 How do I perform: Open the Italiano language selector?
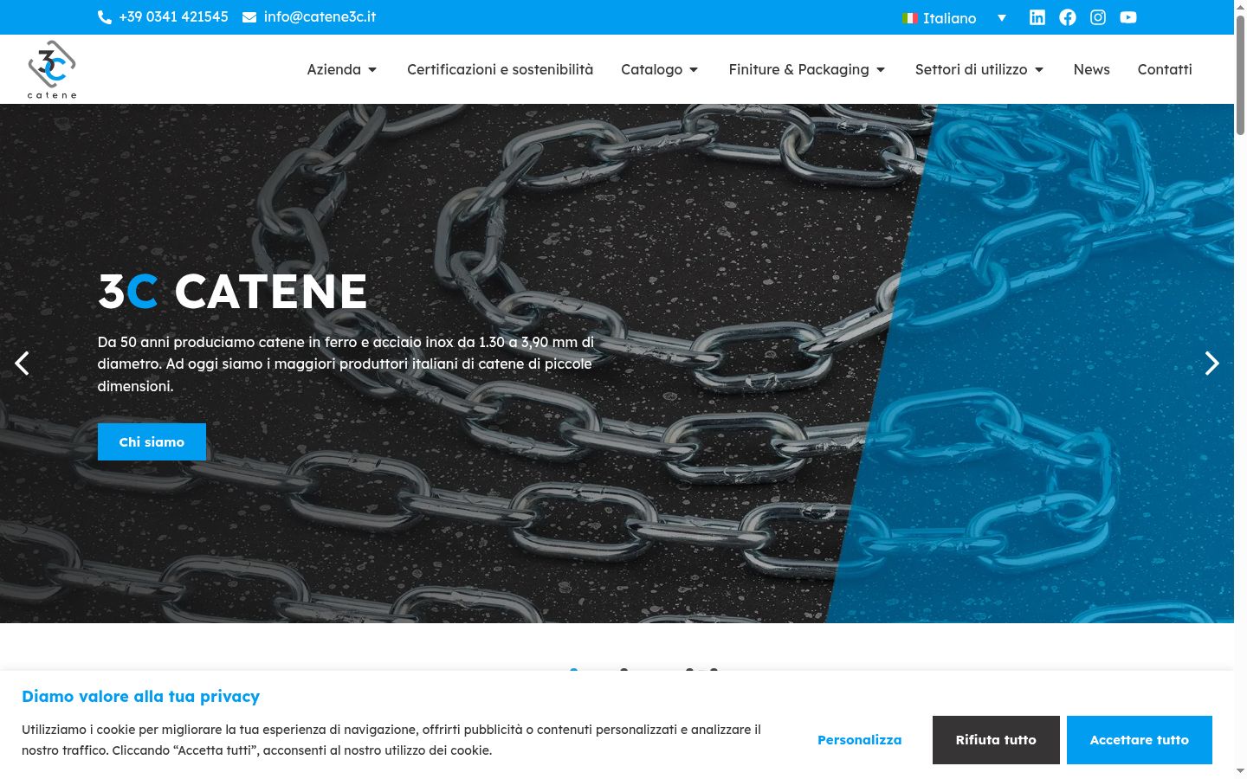[x=954, y=18]
